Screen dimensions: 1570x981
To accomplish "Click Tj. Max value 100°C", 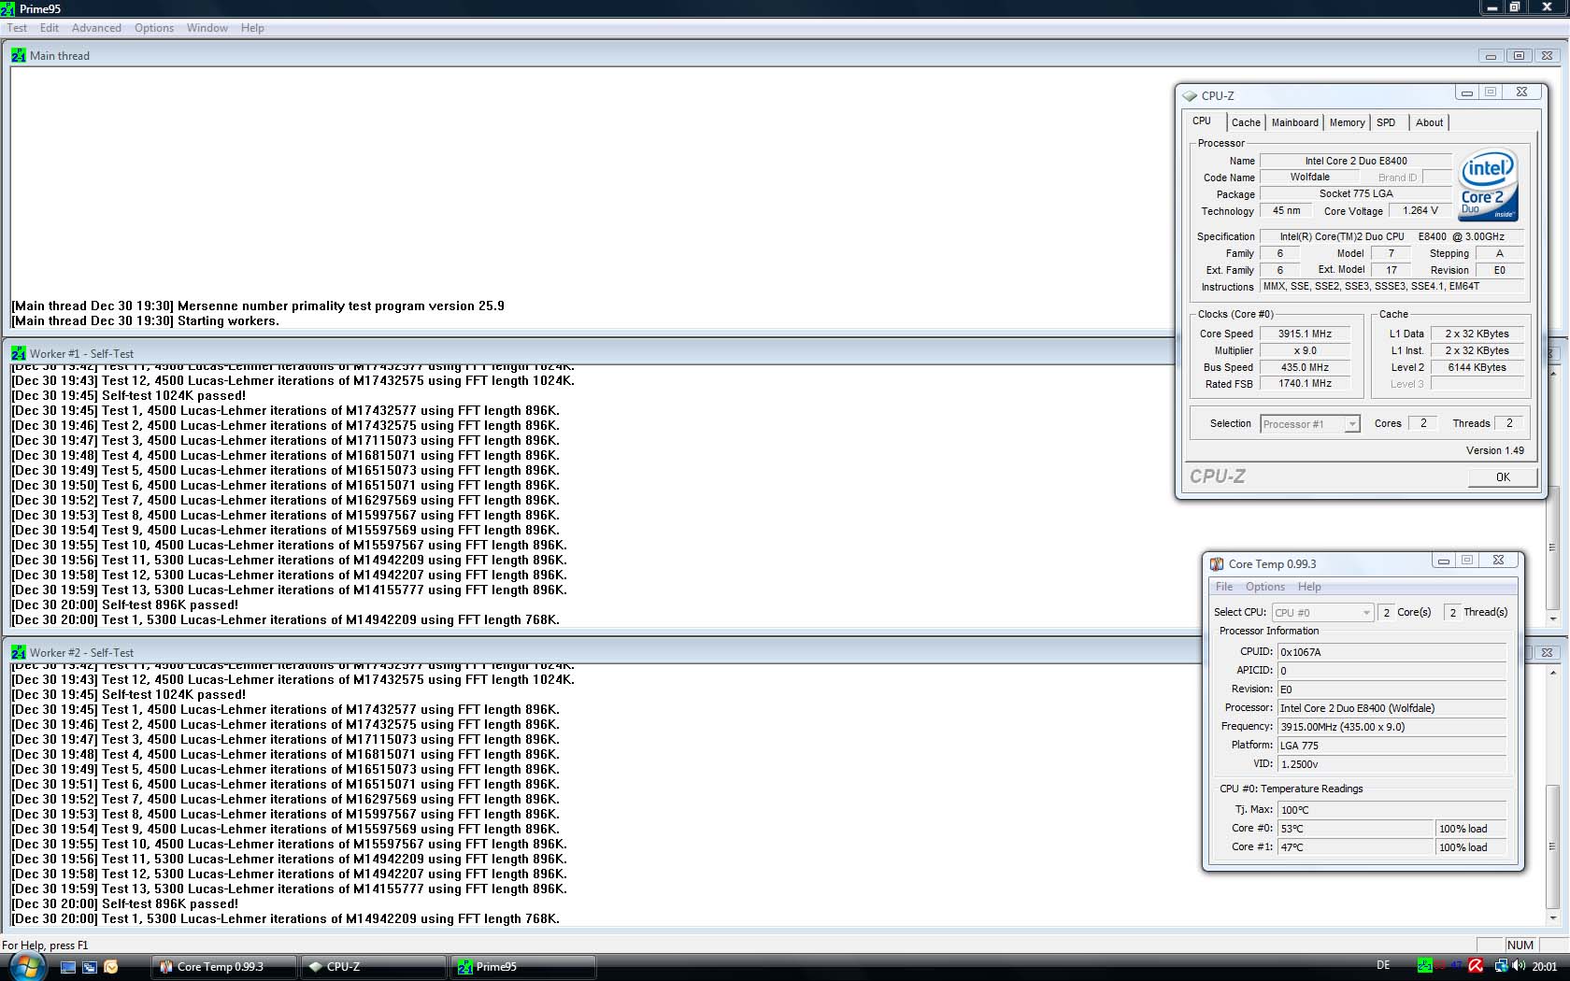I will tap(1392, 810).
